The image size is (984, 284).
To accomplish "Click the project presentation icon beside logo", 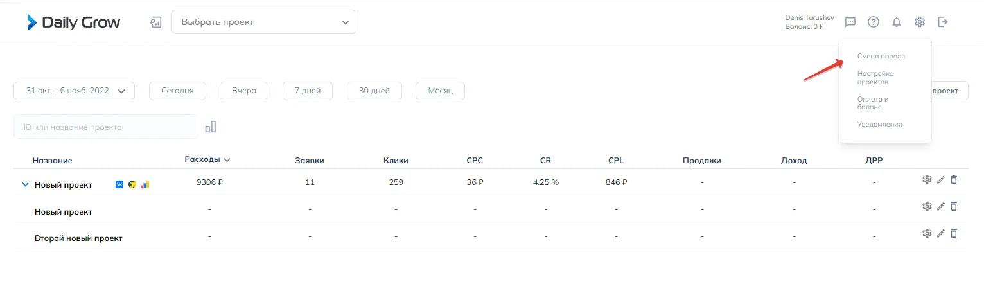I will [x=155, y=22].
